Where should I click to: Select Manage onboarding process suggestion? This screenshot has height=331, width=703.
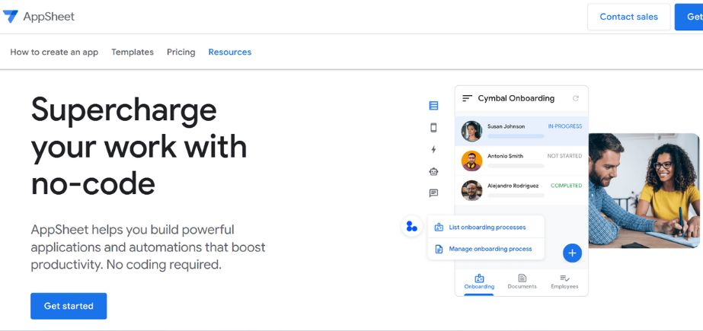coord(486,249)
